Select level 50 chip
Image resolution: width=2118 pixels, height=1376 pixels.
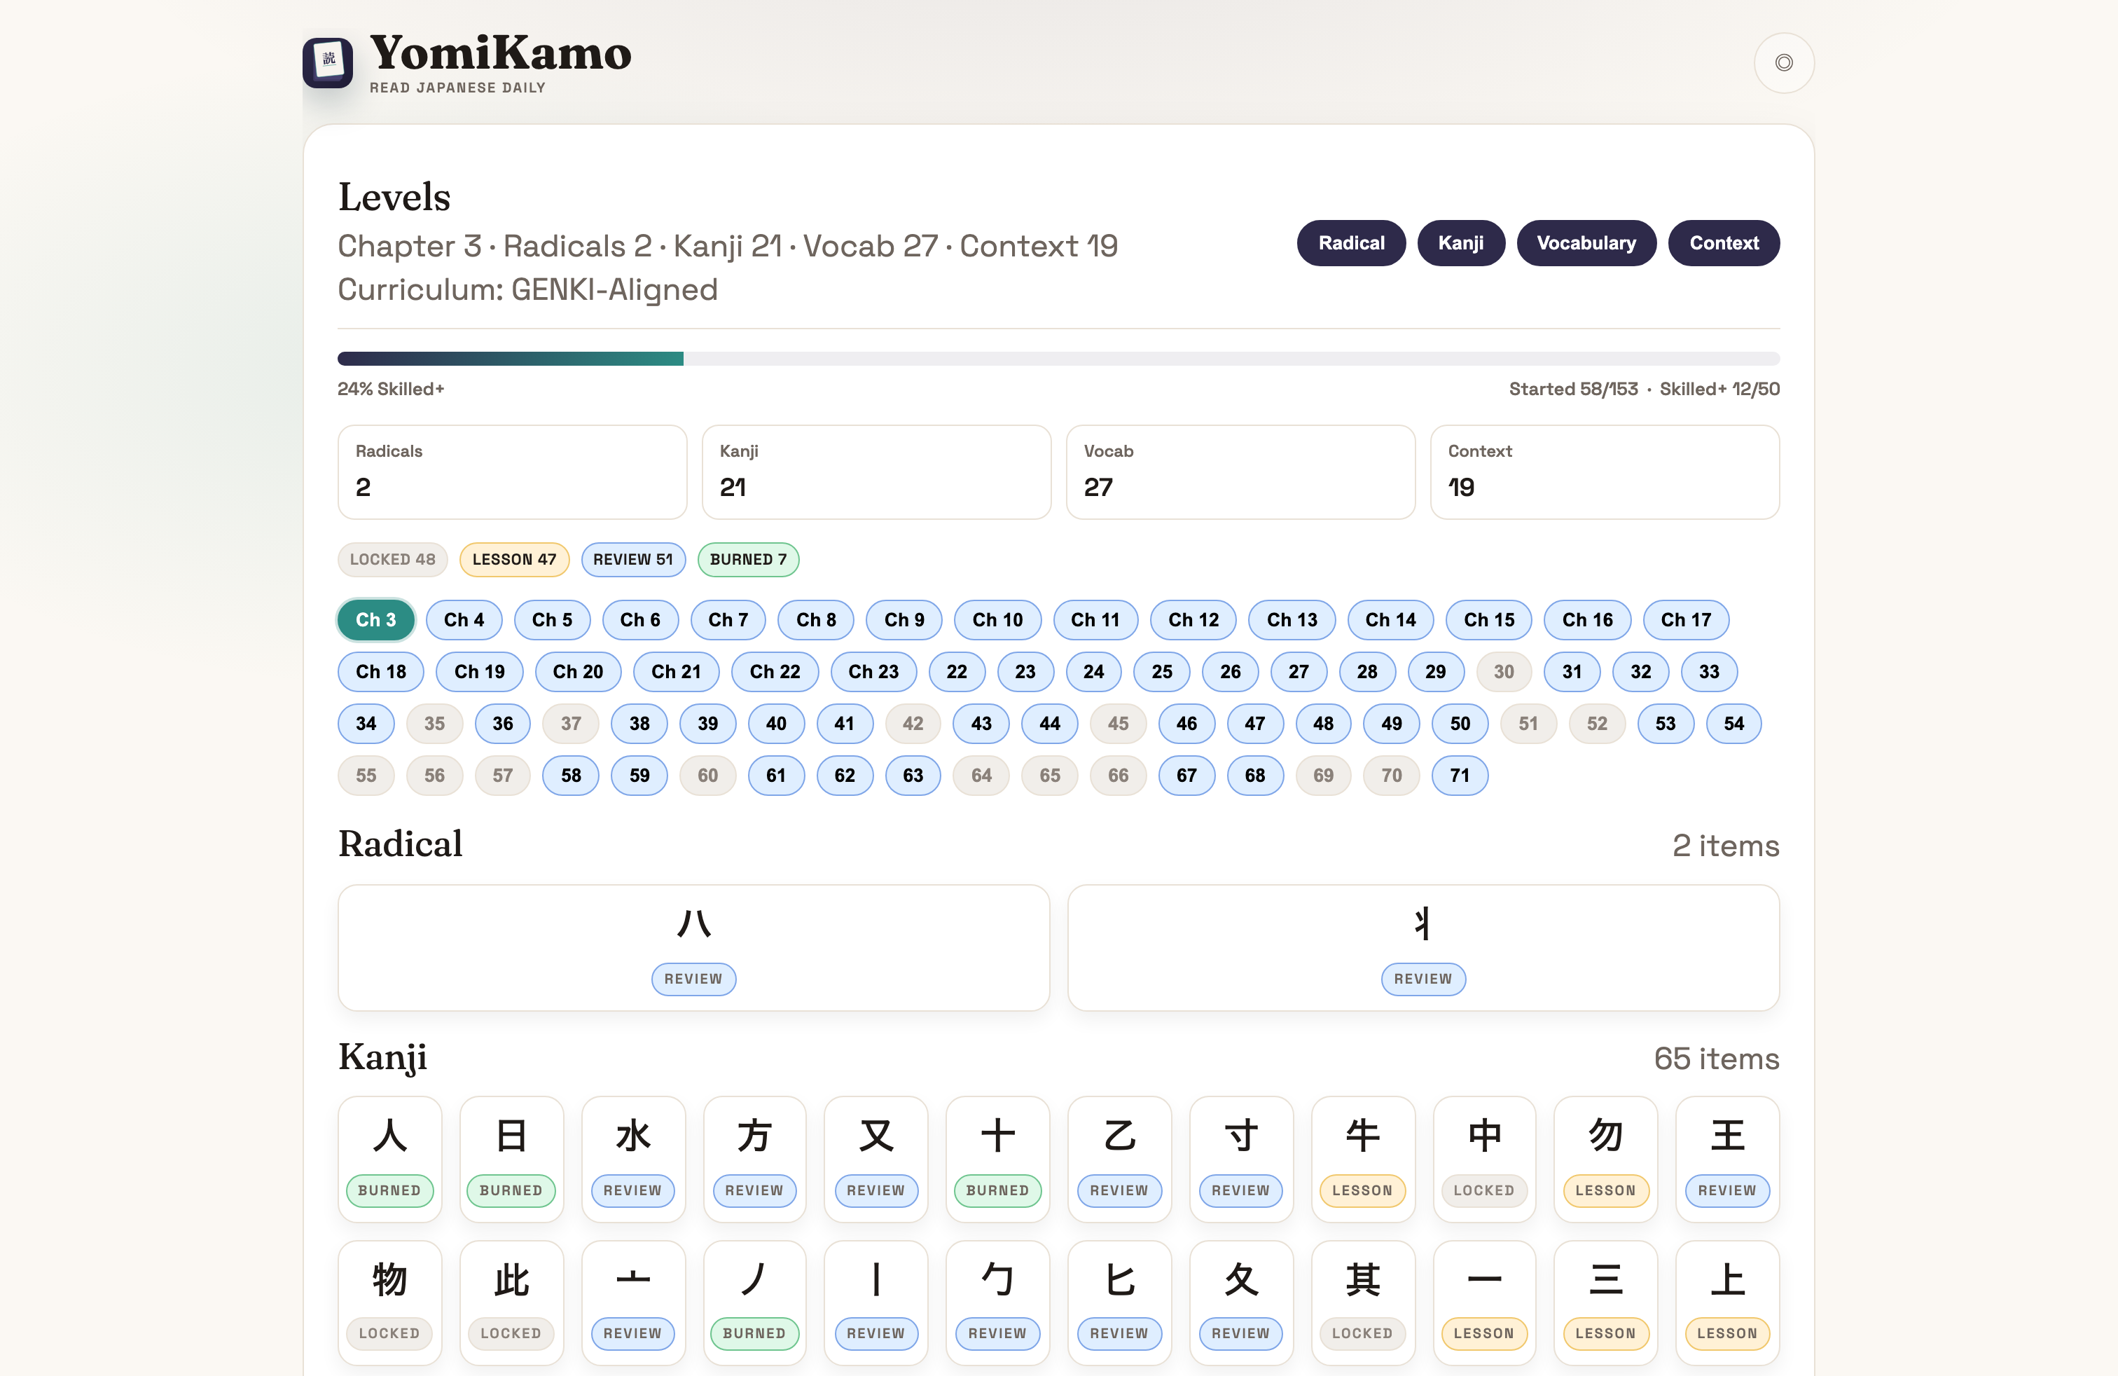tap(1460, 723)
